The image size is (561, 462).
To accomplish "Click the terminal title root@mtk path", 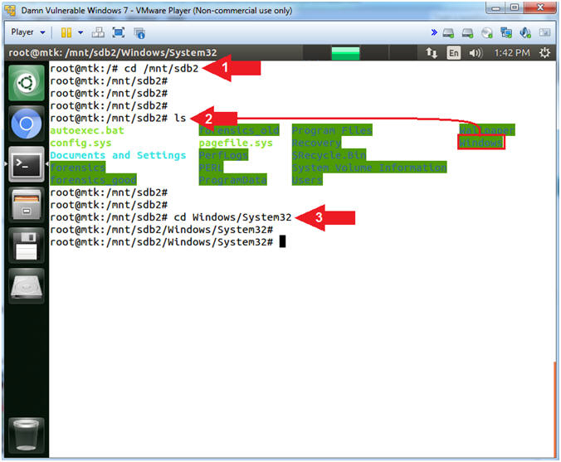I will coord(113,53).
